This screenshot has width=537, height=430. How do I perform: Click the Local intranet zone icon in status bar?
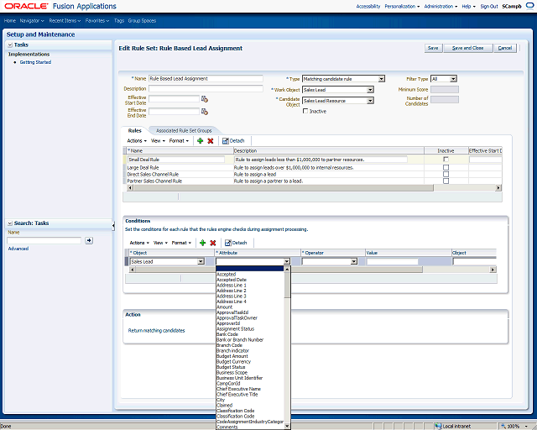pyautogui.click(x=438, y=427)
